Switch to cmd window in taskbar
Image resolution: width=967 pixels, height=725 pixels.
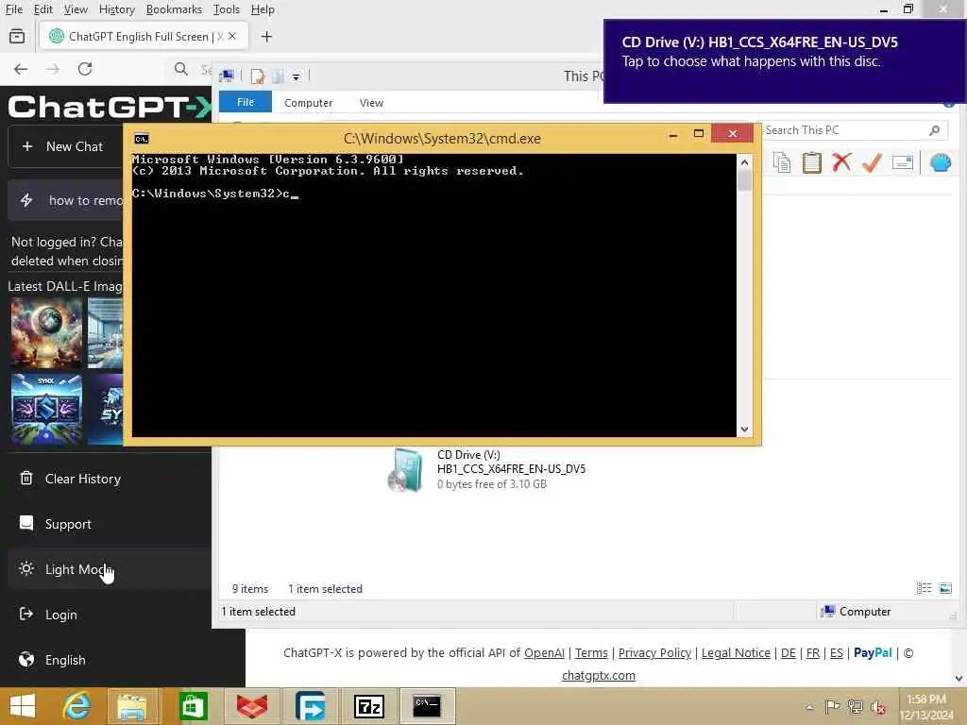pos(427,706)
